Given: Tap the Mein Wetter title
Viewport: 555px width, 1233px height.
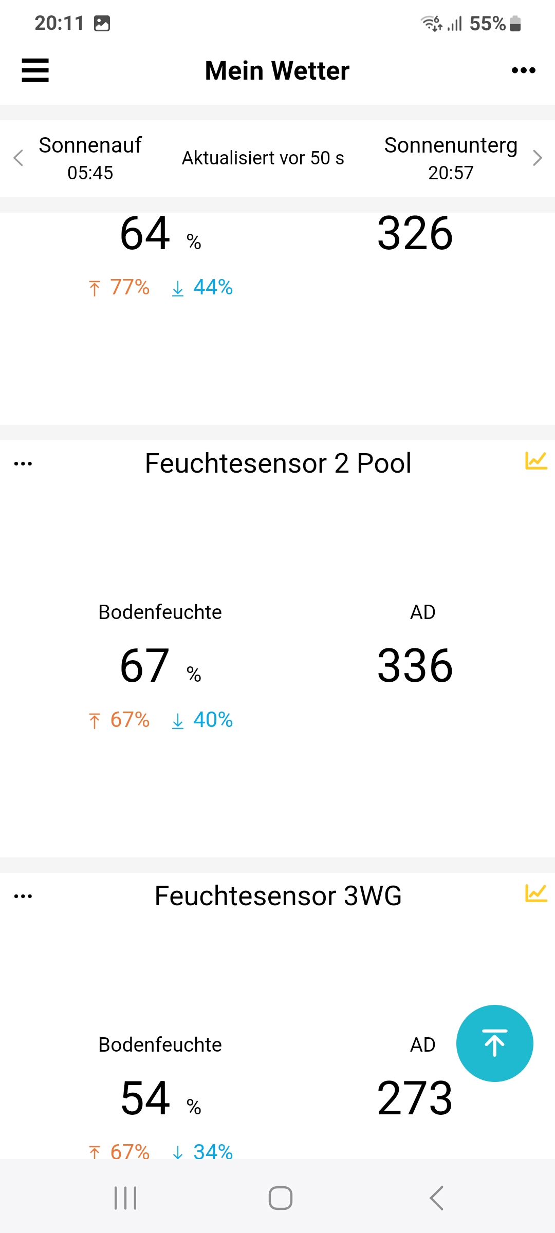Looking at the screenshot, I should 277,71.
